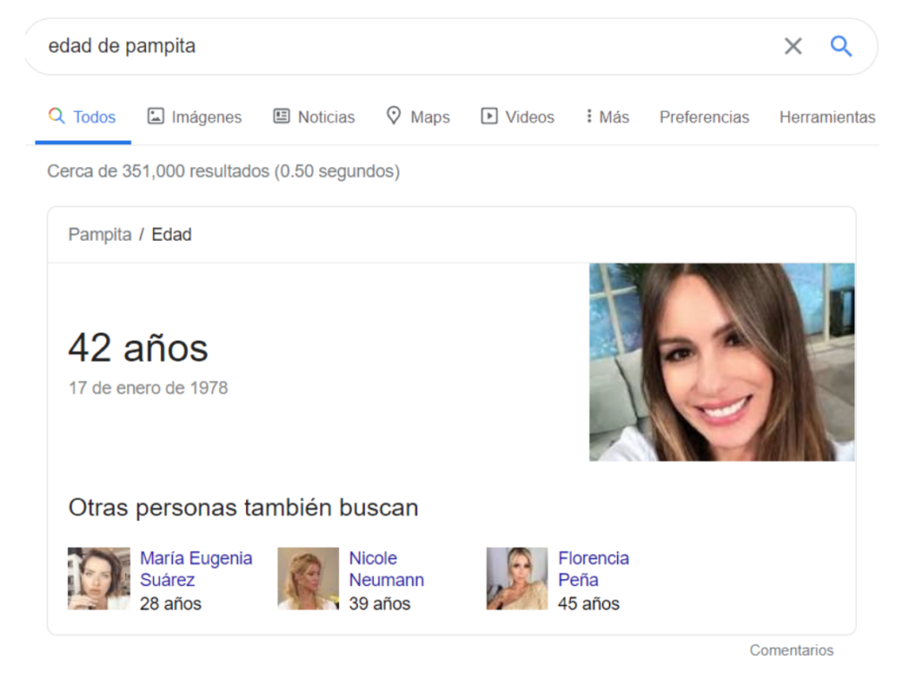Click the Pampita breadcrumb link
The width and height of the screenshot is (916, 680).
[x=100, y=234]
